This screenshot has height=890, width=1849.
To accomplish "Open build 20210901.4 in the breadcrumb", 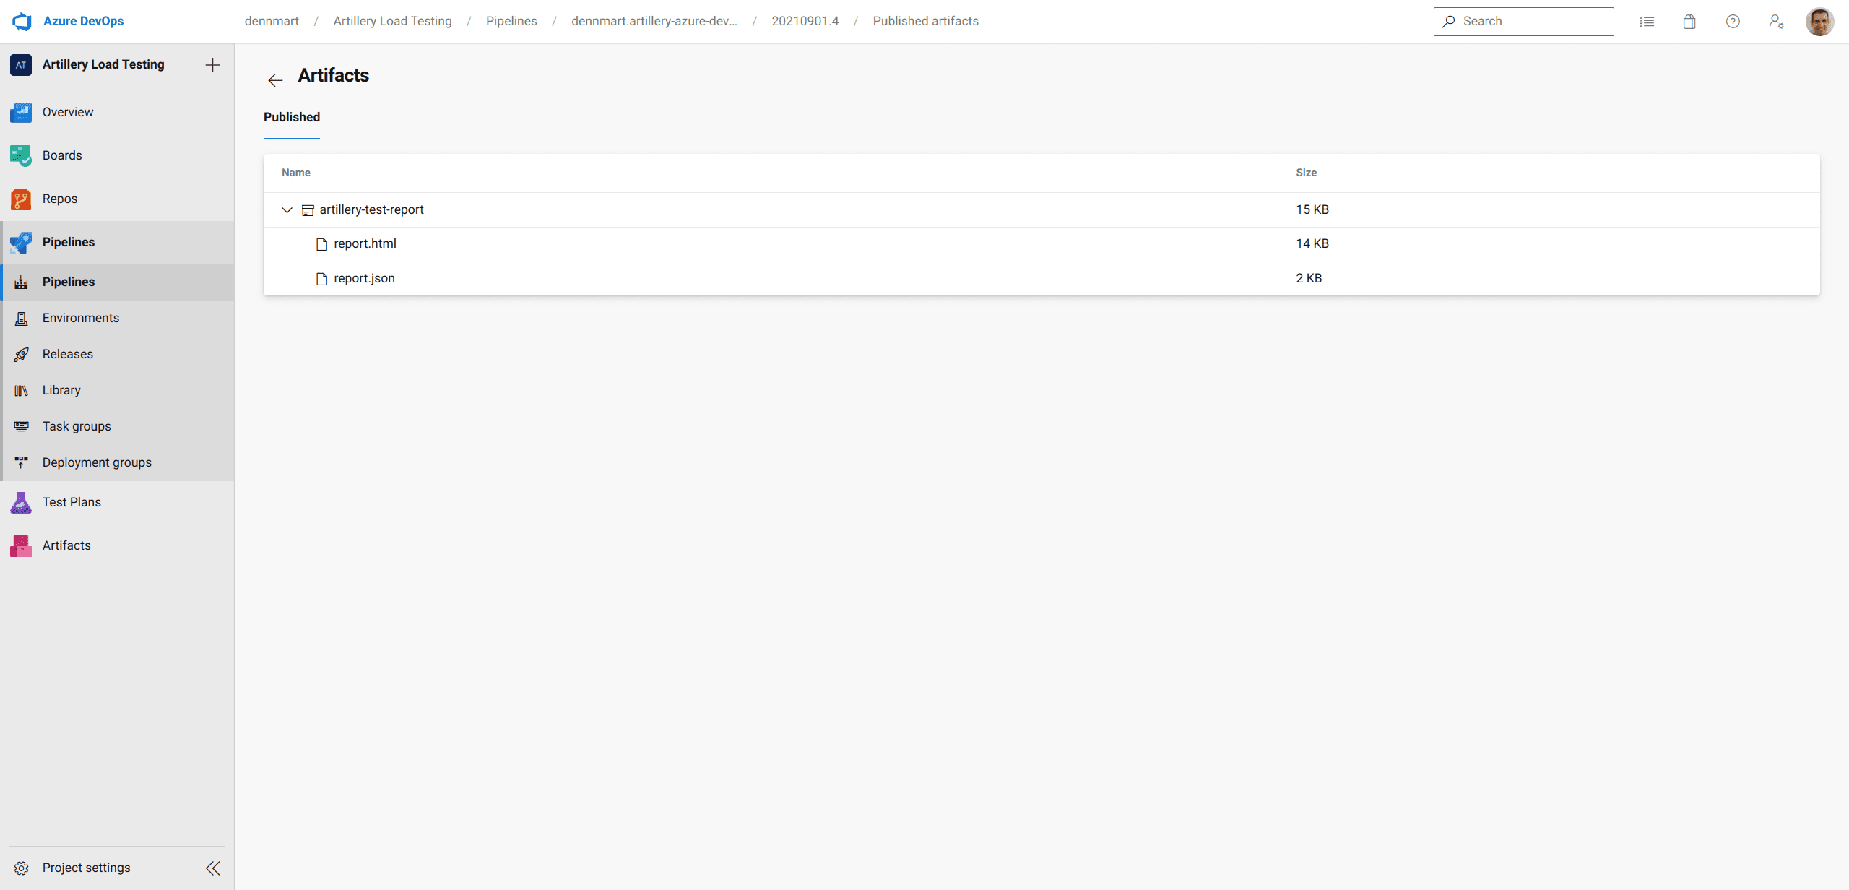I will tap(805, 21).
